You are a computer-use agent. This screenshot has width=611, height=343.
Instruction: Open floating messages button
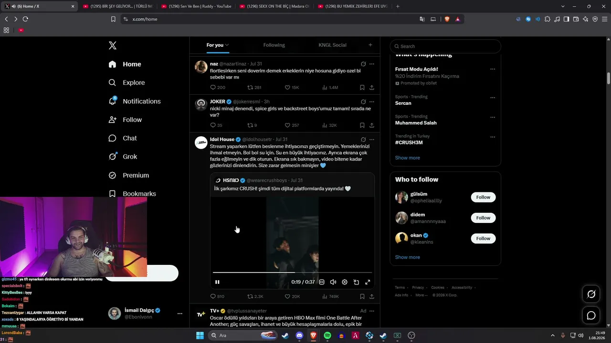(591, 315)
